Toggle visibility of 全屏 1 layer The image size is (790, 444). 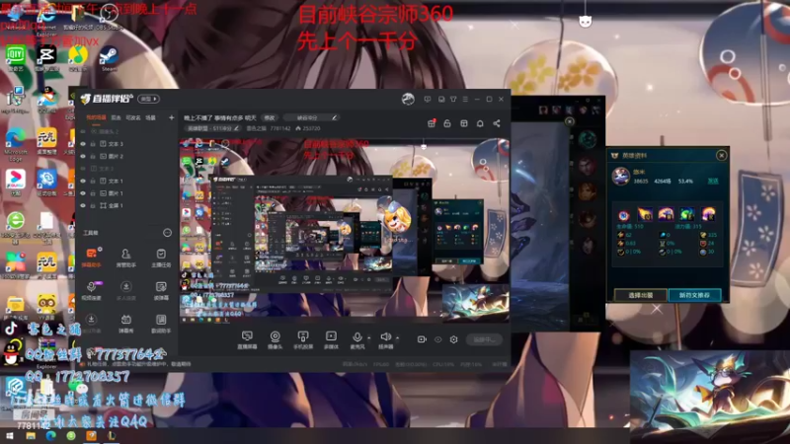tap(83, 205)
